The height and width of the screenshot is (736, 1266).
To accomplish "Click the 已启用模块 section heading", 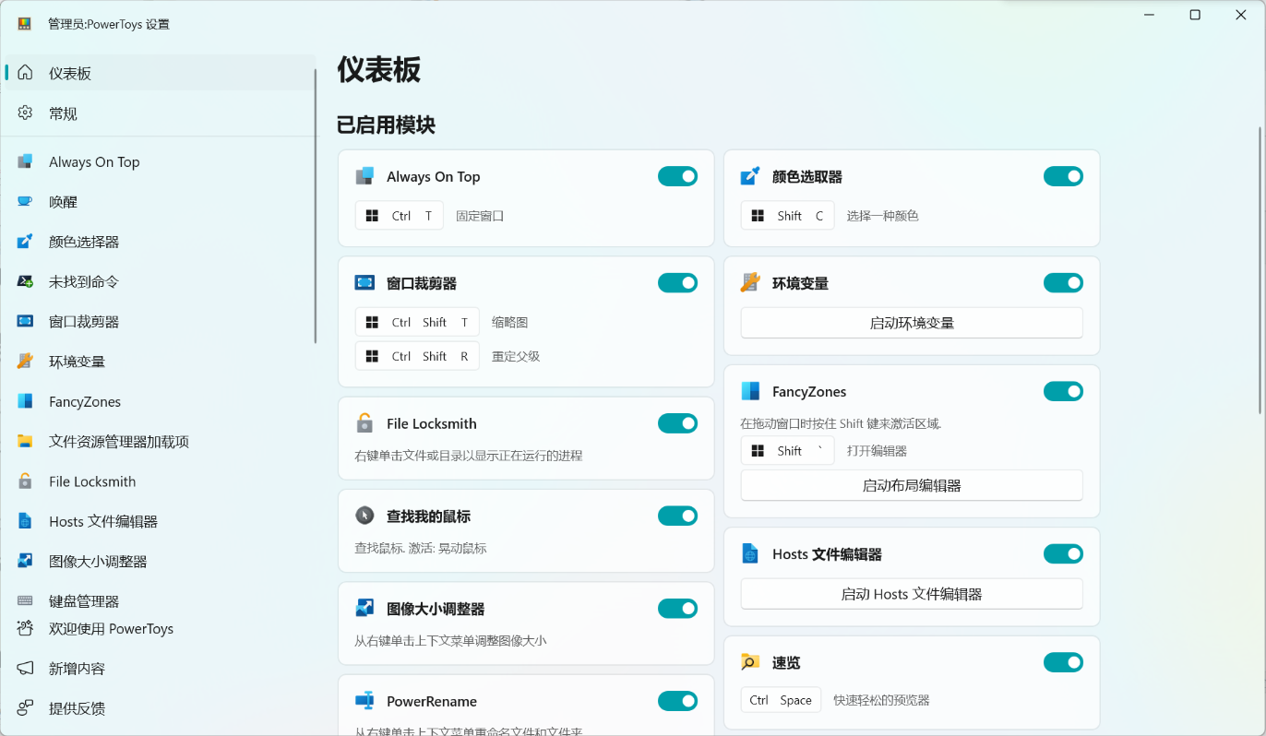I will click(386, 125).
